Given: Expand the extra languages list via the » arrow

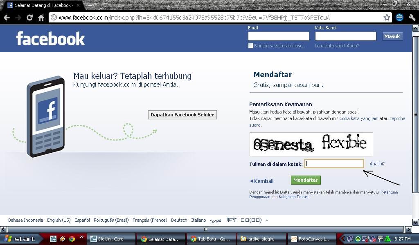Looking at the screenshot, I should click(266, 220).
